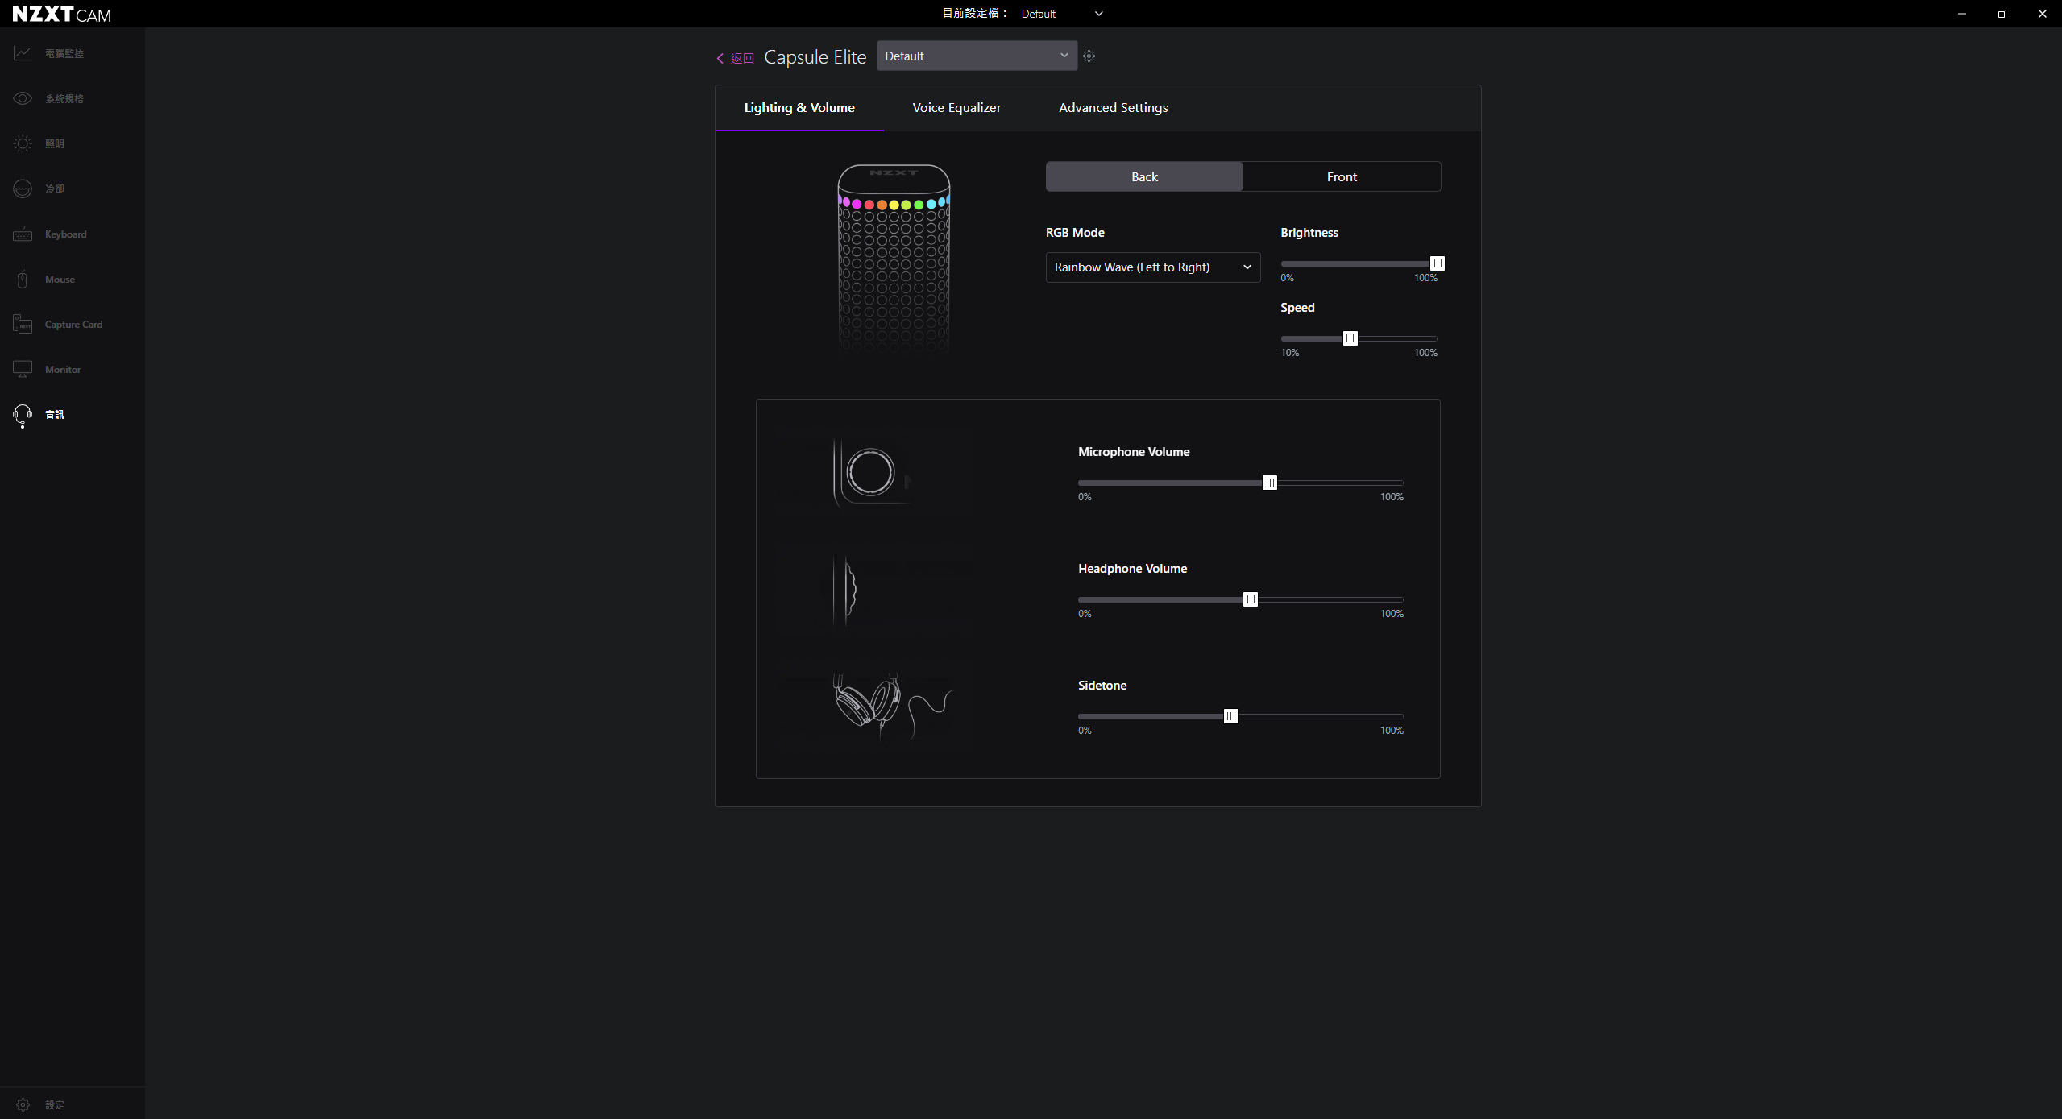Open the Monitor section icon
The image size is (2062, 1119).
click(x=23, y=370)
